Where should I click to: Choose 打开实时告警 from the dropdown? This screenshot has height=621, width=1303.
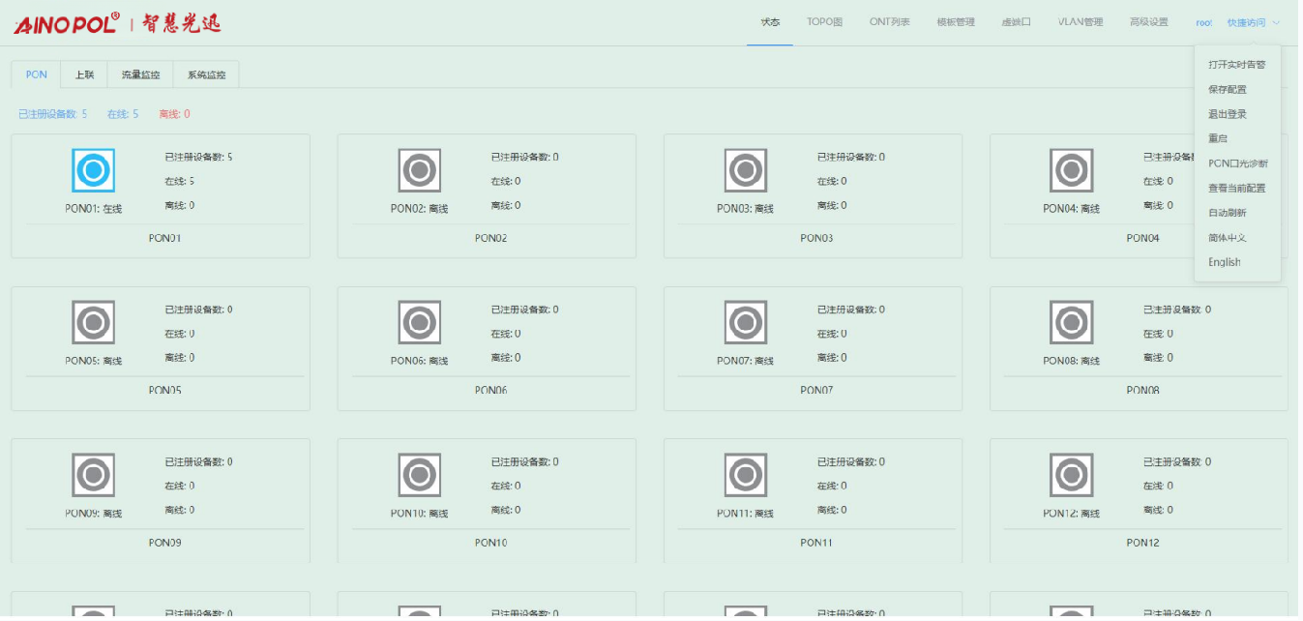point(1236,65)
